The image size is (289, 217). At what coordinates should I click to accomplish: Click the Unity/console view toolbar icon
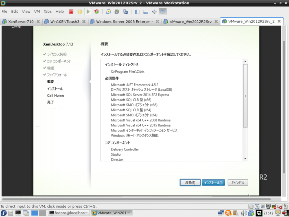tap(163, 12)
